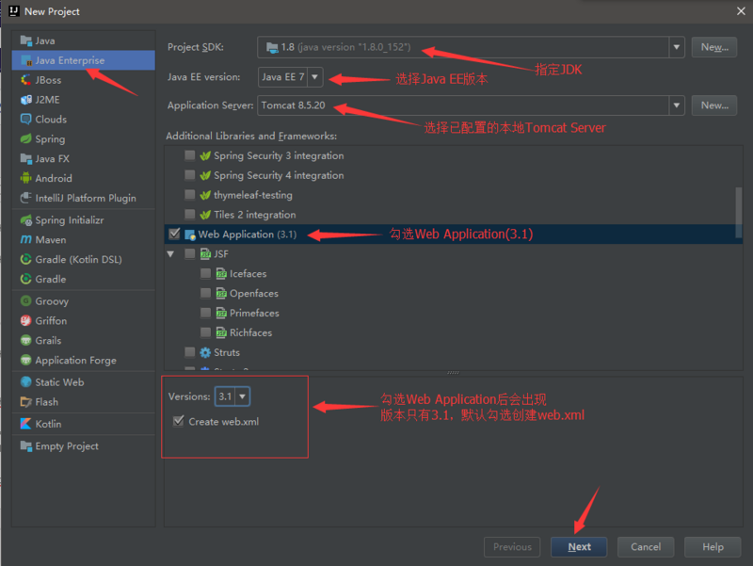Click the Help button
Viewport: 753px width, 566px height.
713,547
